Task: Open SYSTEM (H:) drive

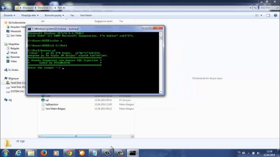Action: (x=17, y=91)
